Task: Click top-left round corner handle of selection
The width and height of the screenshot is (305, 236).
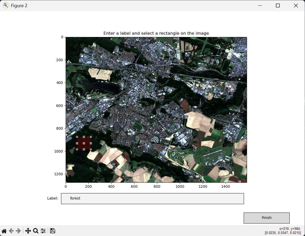Action: pyautogui.click(x=77, y=137)
